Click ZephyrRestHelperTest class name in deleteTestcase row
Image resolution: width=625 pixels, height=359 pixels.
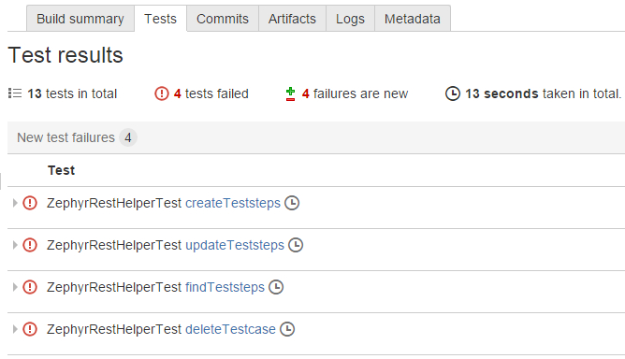(x=114, y=329)
